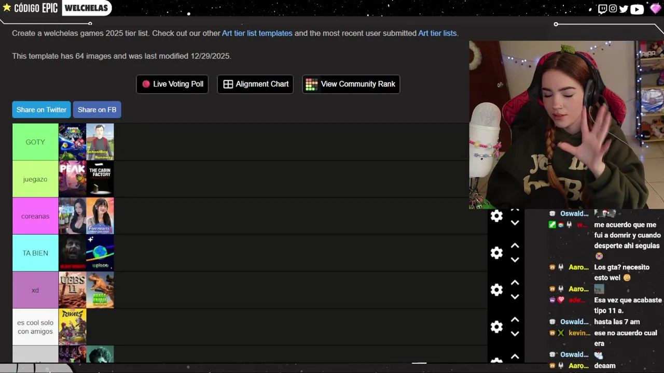The image size is (664, 373).
Task: Follow the Art tier lists link
Action: 437,33
